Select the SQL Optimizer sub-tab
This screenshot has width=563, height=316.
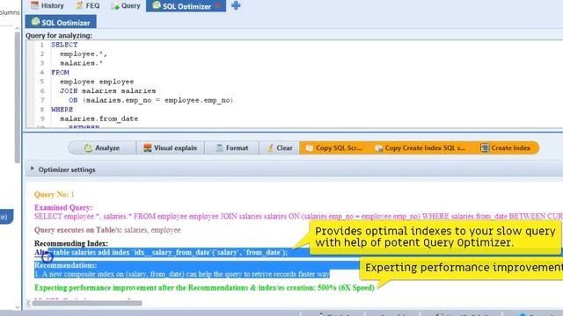(61, 22)
